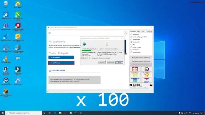Select the DELL radio option

point(131,45)
